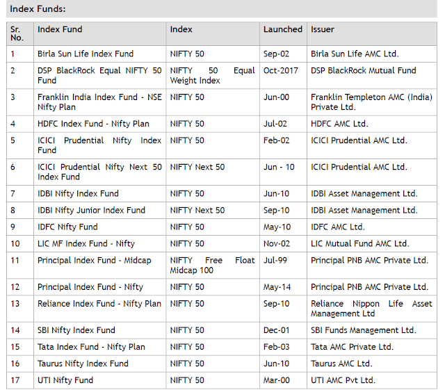The image size is (445, 390).
Task: Click the 'Sep-02' launch date
Action: pos(276,54)
